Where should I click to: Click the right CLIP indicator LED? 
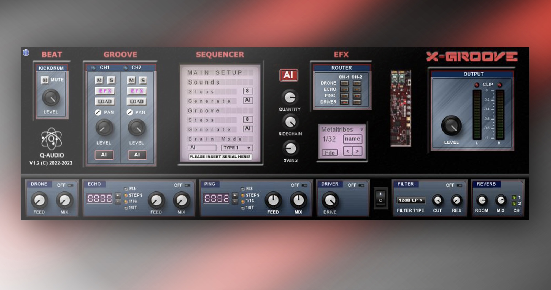pyautogui.click(x=499, y=85)
